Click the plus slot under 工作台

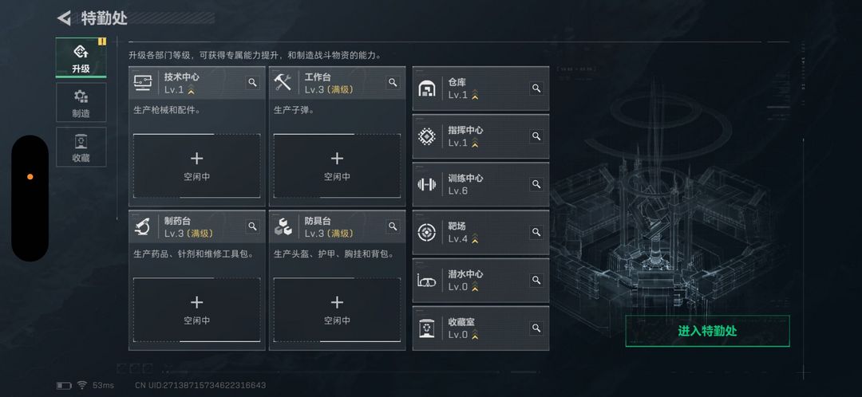[x=337, y=165]
